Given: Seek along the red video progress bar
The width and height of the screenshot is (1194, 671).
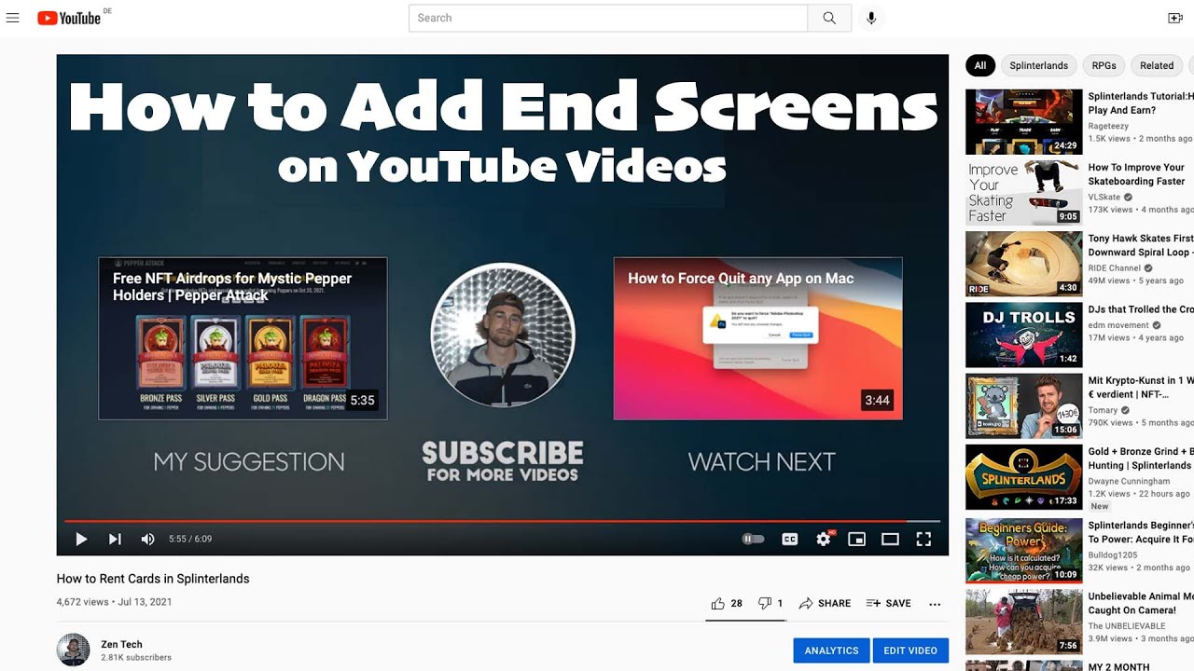Looking at the screenshot, I should pos(502,521).
